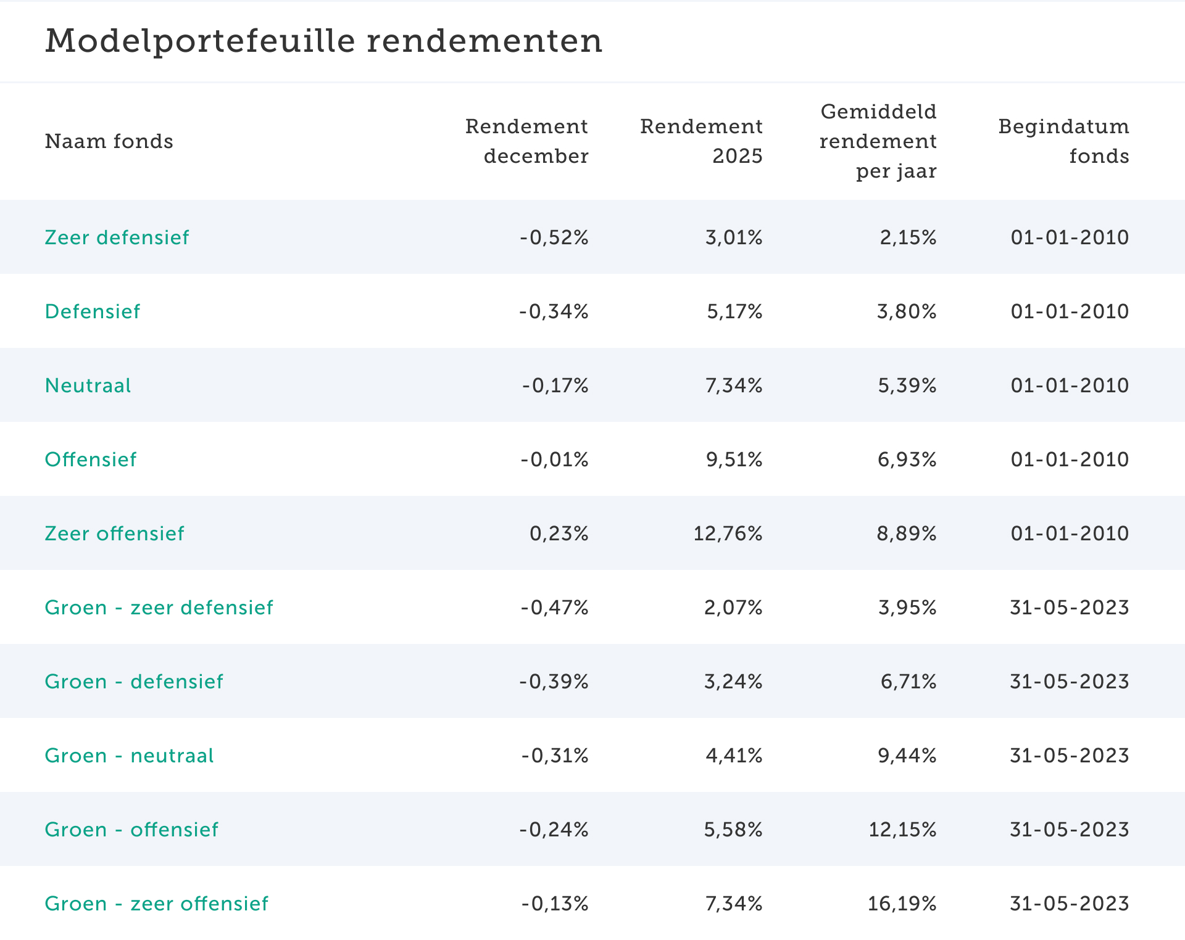Screen dimensions: 1185x940
Task: Click the 0,23% December return value
Action: point(559,534)
